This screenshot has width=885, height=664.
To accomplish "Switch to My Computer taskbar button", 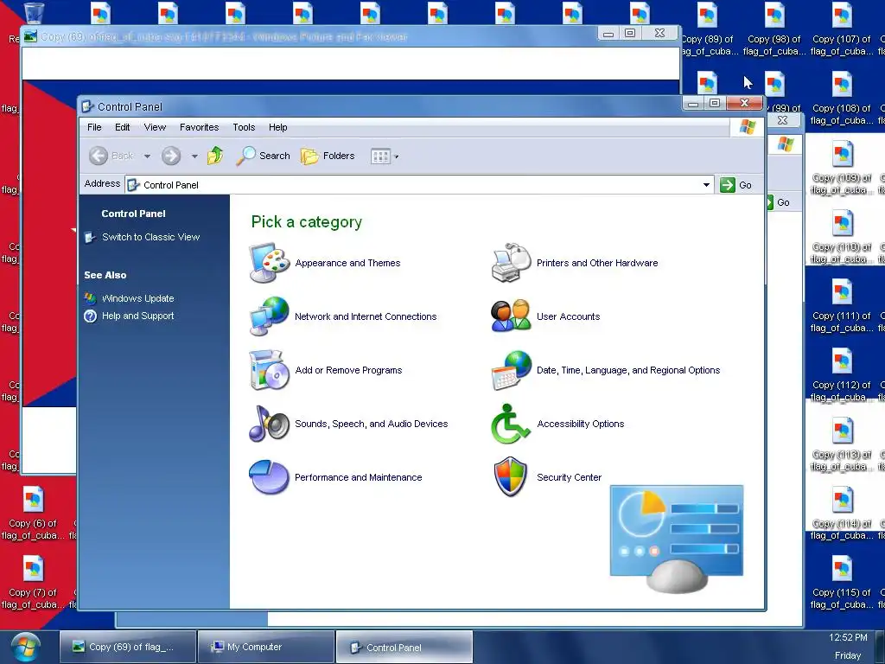I will coord(266,647).
